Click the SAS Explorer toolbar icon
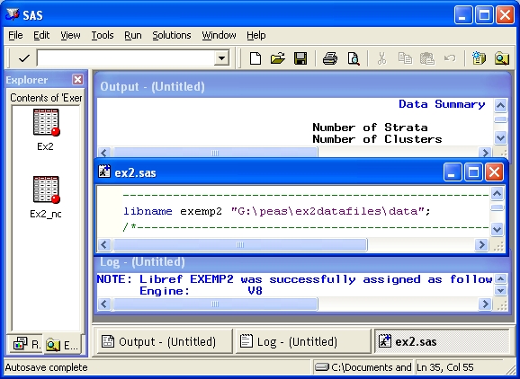Screen dimensions: 520x379 (x=501, y=58)
